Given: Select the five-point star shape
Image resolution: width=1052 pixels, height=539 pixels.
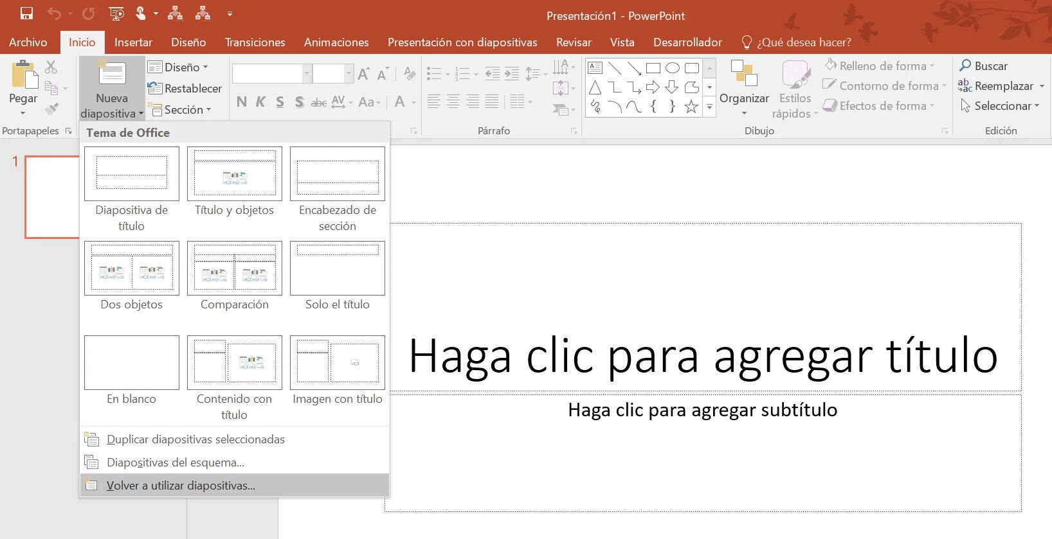Looking at the screenshot, I should point(691,107).
